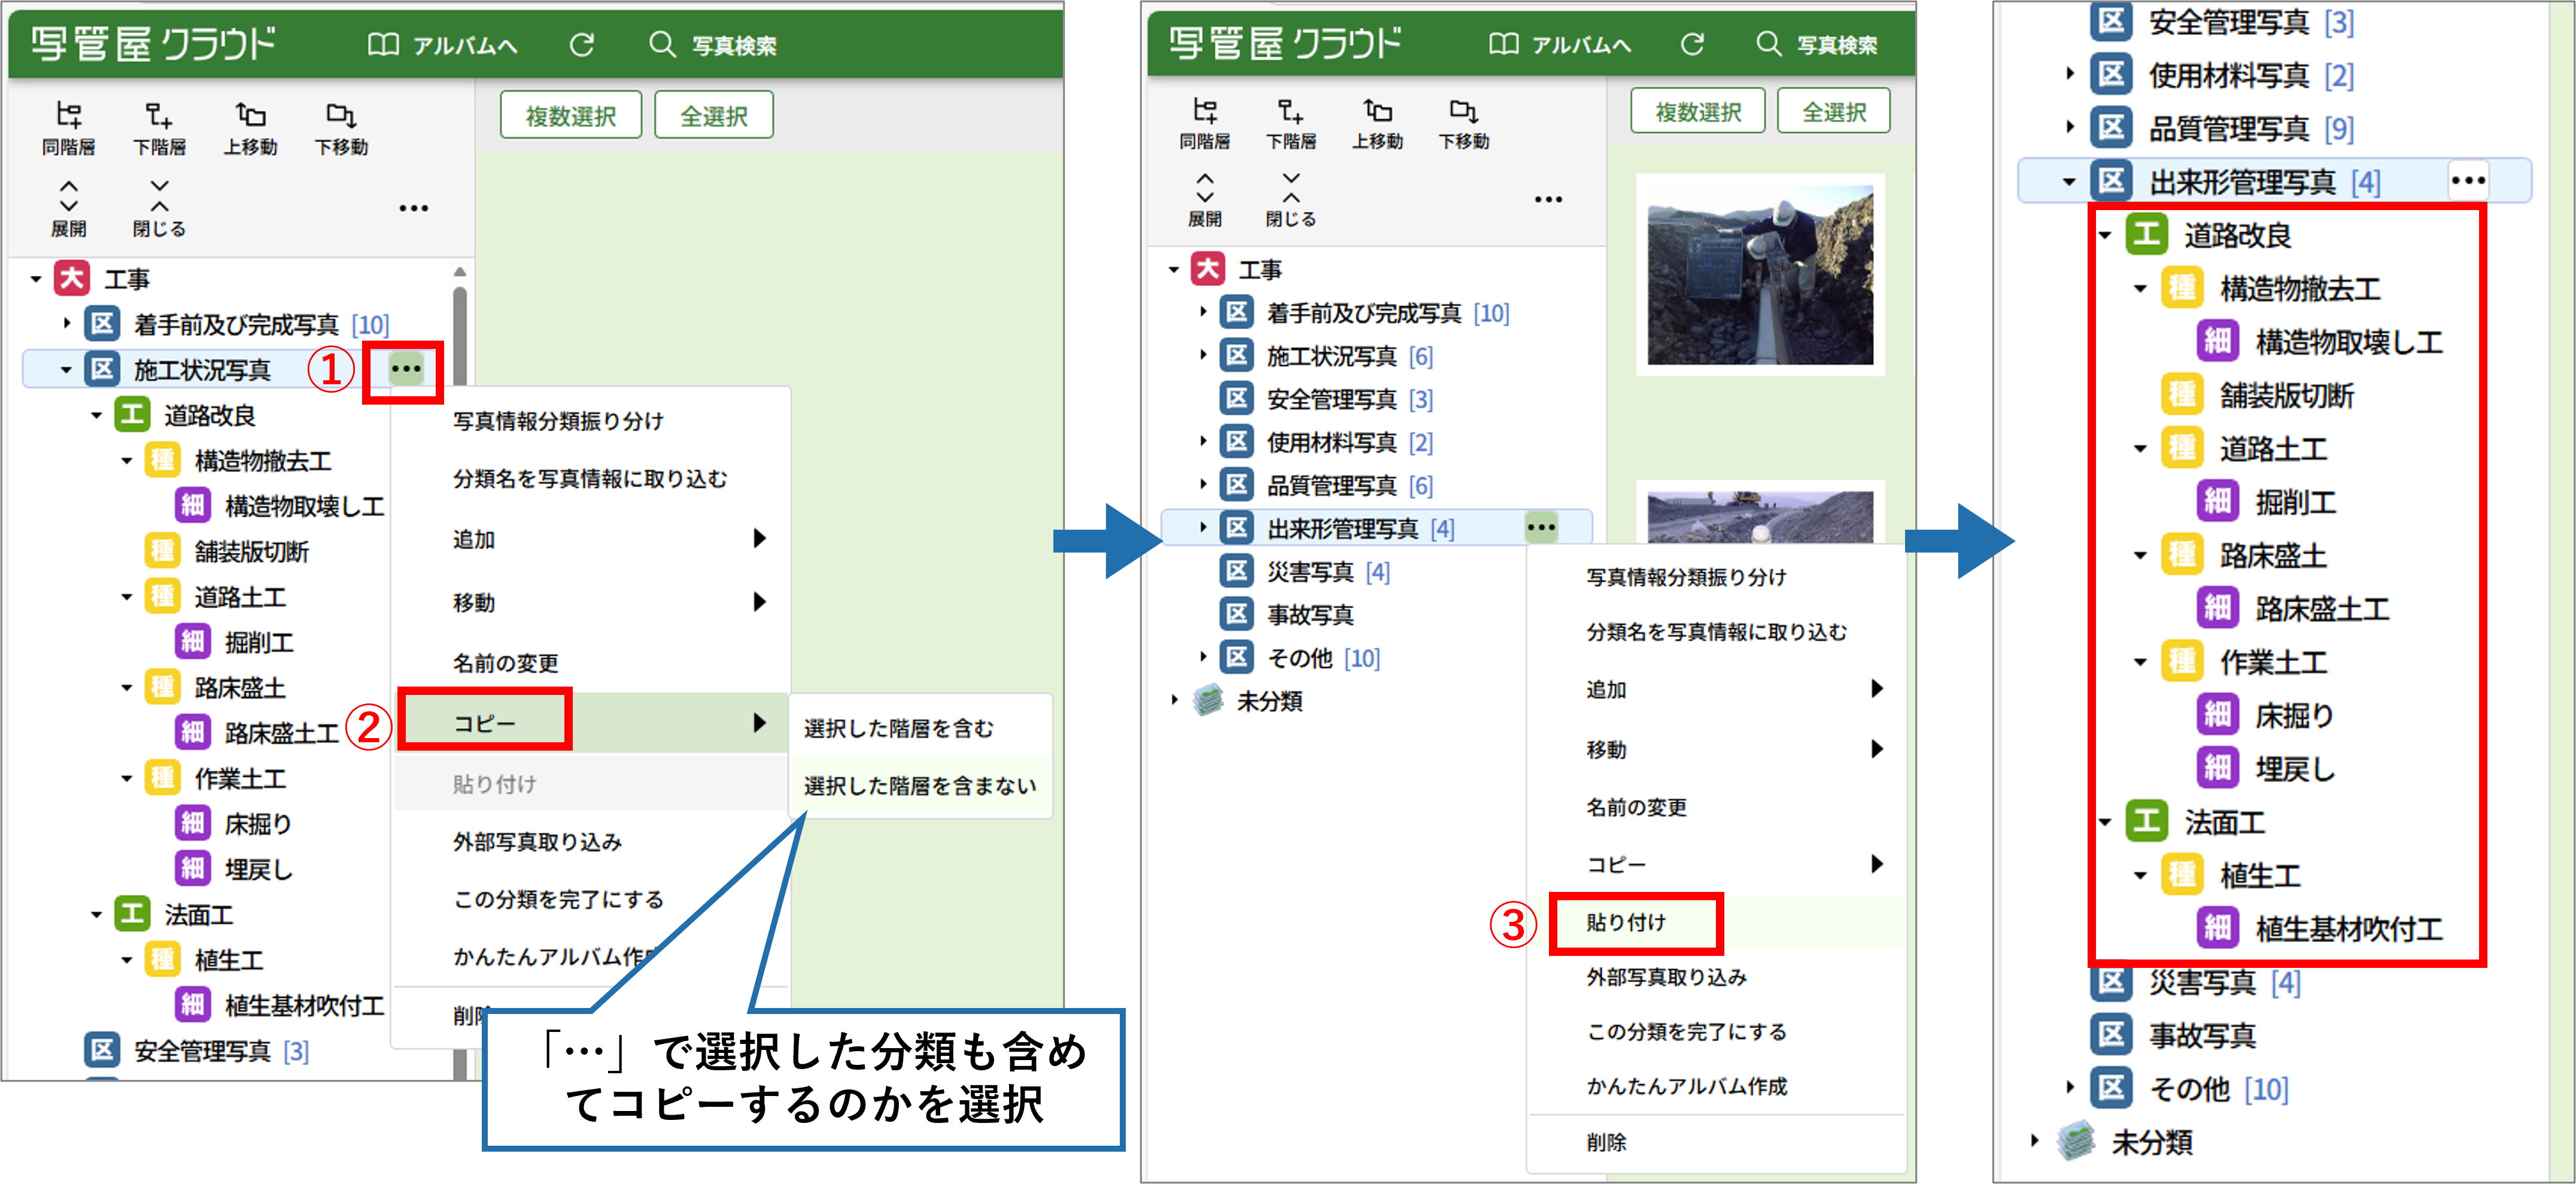
Task: Click refresh icon in left header bar
Action: pos(582,44)
